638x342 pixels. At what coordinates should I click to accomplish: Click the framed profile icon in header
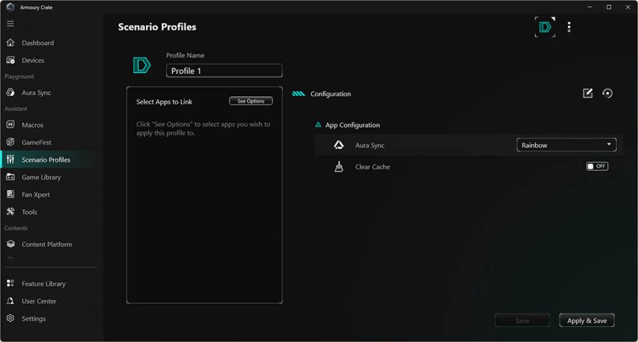(x=545, y=27)
